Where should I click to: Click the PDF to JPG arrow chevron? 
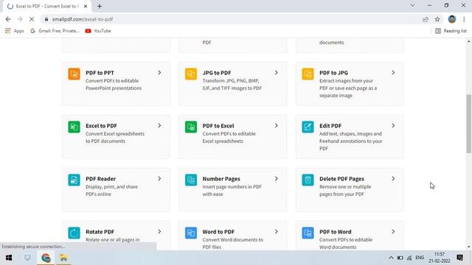click(x=393, y=73)
